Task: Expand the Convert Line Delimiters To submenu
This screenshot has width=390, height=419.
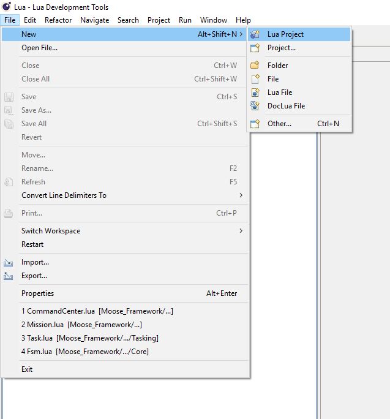Action: [x=241, y=195]
